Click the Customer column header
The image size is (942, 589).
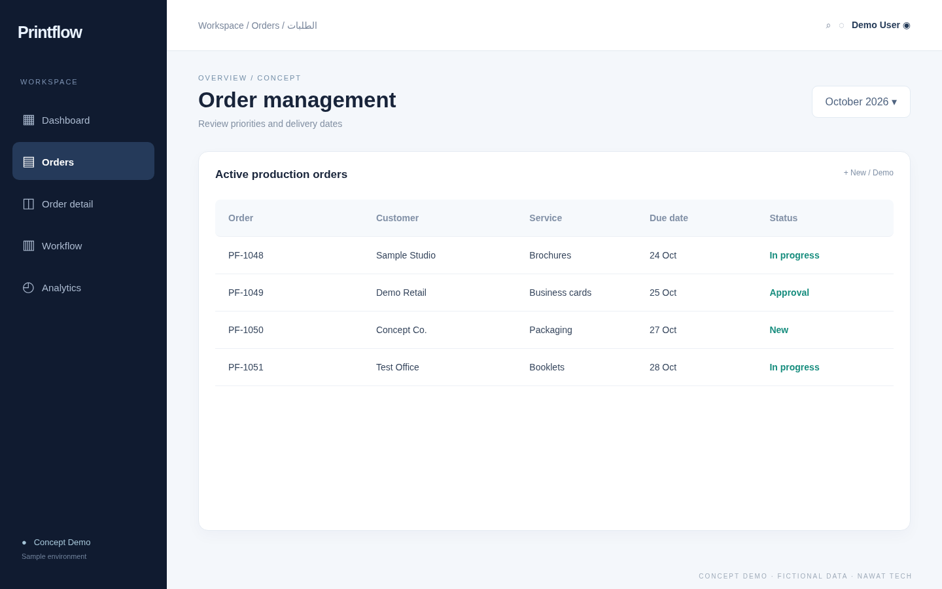click(x=397, y=218)
